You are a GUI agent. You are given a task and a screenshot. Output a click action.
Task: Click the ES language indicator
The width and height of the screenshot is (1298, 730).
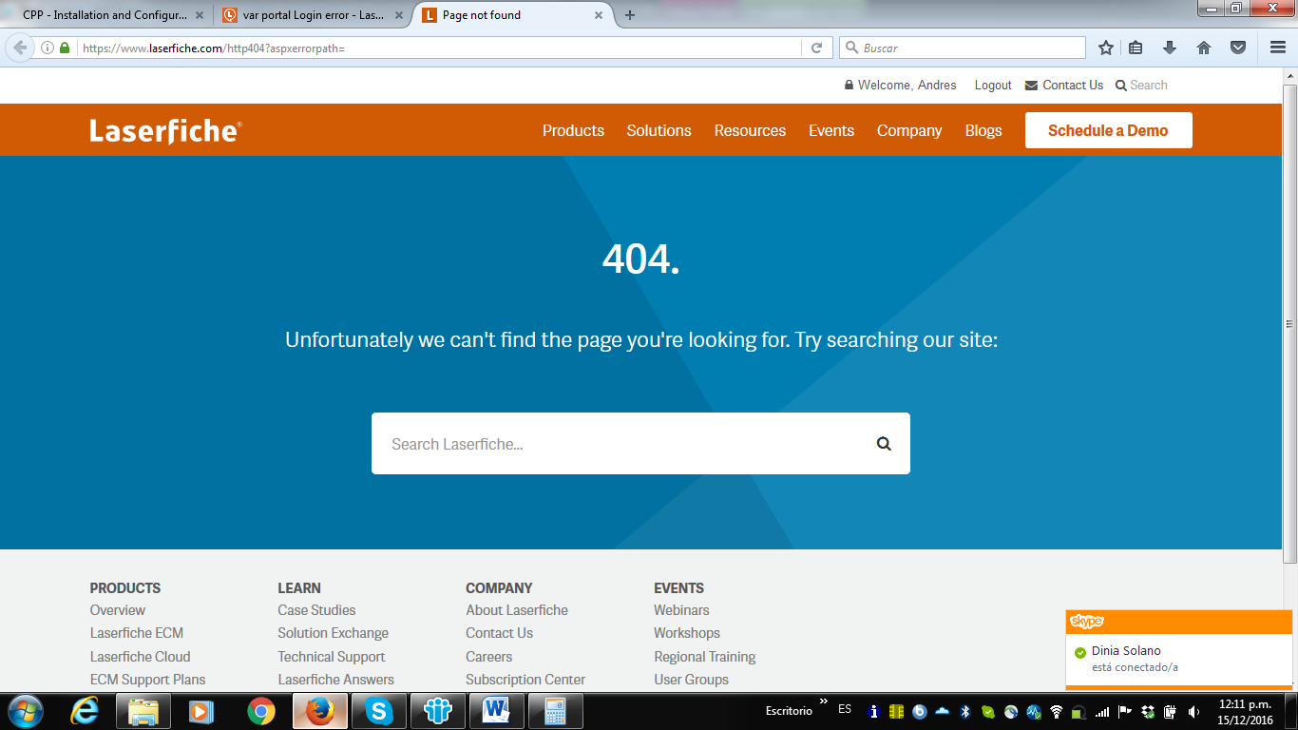[845, 709]
